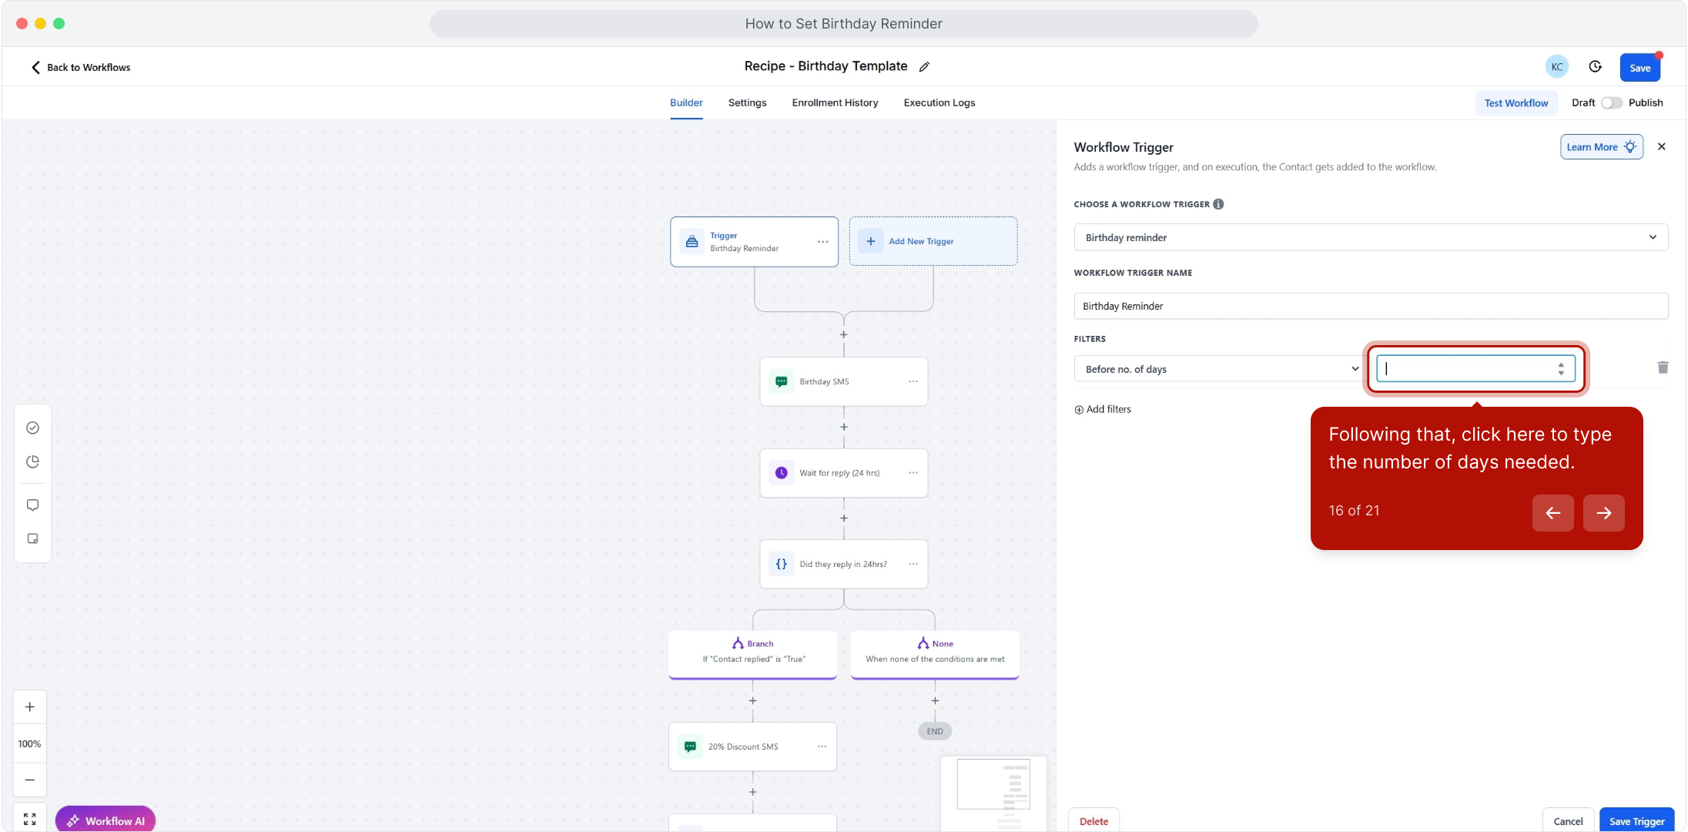Open Birthday SMS node options menu
Screen dimensions: 1688x832
point(913,381)
